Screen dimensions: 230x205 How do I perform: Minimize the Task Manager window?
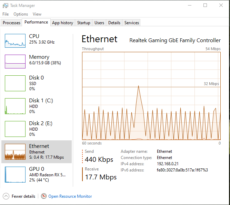pos(190,5)
